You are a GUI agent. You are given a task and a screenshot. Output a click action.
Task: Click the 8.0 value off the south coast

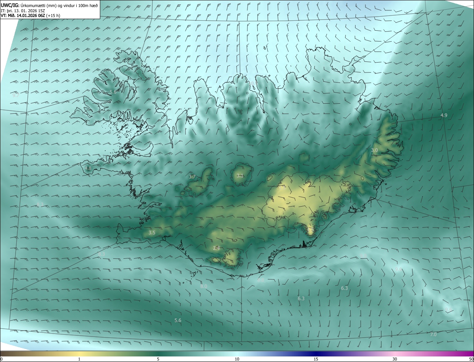[204, 286]
